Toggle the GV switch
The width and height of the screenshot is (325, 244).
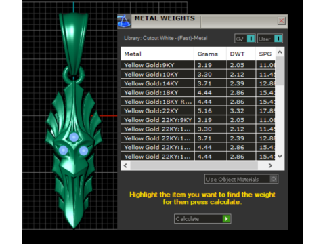(245, 39)
